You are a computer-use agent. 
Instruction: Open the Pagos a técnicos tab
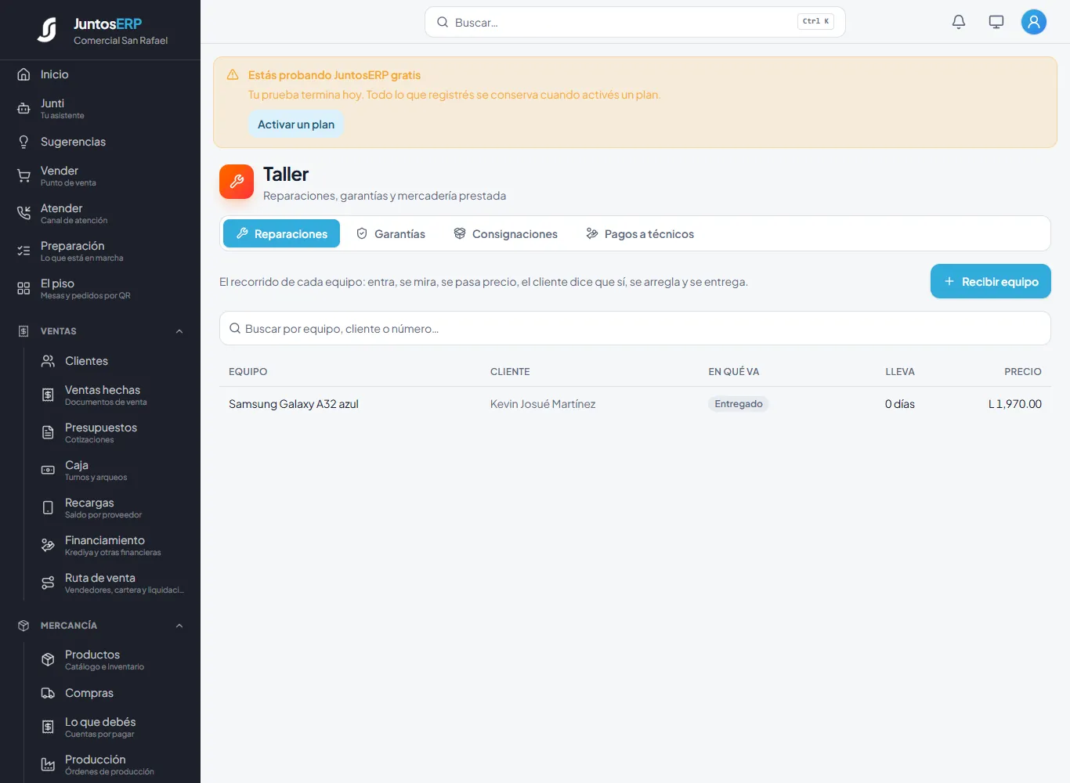point(640,233)
